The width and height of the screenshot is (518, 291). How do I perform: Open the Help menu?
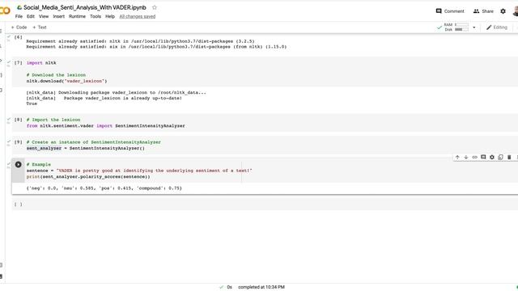(110, 16)
